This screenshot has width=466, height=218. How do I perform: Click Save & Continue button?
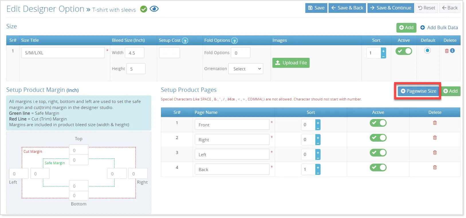tap(391, 8)
